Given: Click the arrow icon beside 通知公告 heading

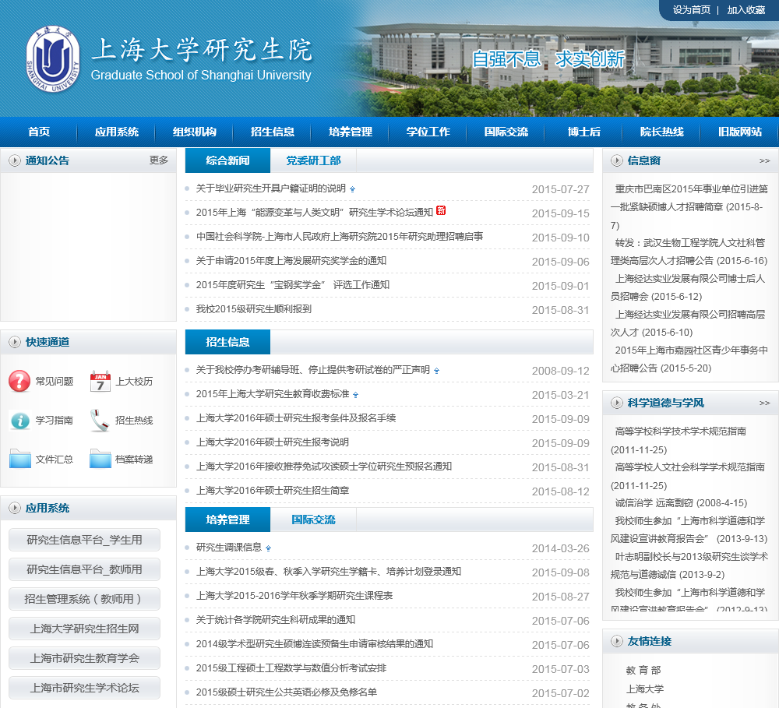Looking at the screenshot, I should (x=15, y=160).
